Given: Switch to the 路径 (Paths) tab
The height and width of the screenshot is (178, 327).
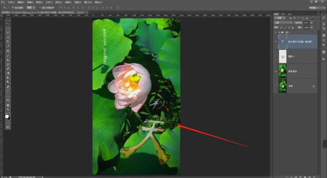Looking at the screenshot, I should pos(290,14).
